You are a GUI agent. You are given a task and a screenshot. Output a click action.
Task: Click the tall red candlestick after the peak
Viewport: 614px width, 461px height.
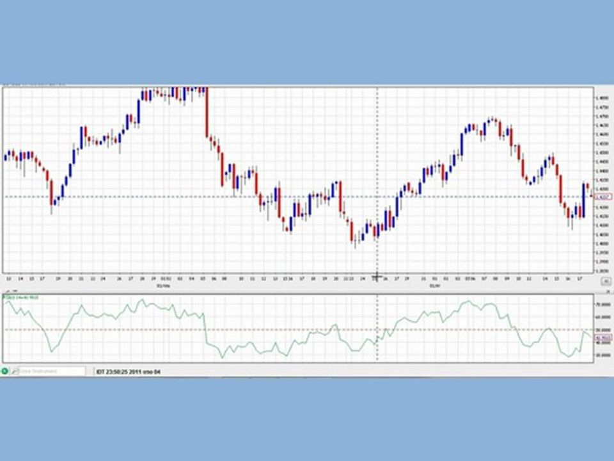click(207, 113)
